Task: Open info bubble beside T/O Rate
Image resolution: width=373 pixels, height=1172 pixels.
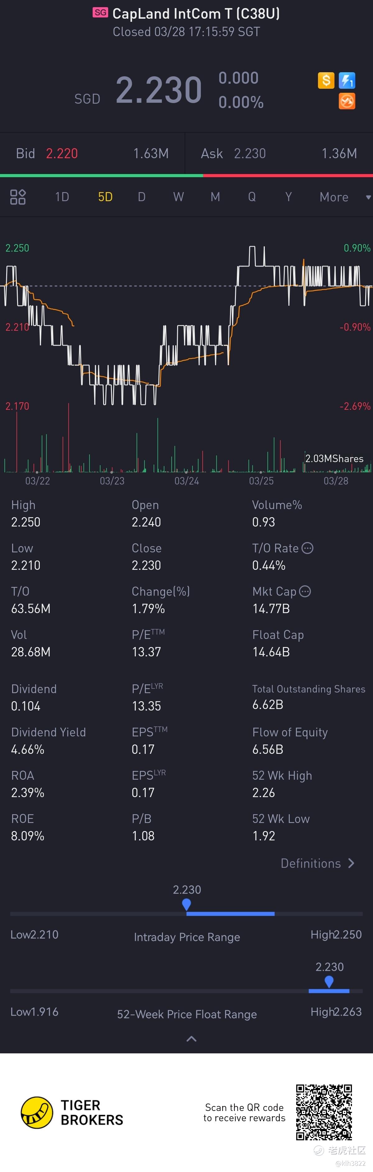Action: click(x=307, y=548)
